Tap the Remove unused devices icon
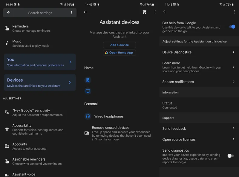The width and height of the screenshot is (239, 177). (x=87, y=133)
